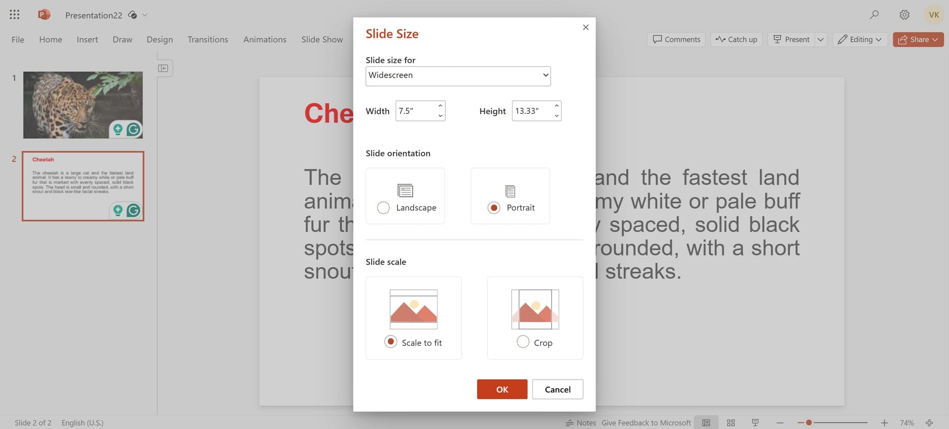Select the Portrait orientation option
The image size is (949, 429).
(494, 208)
